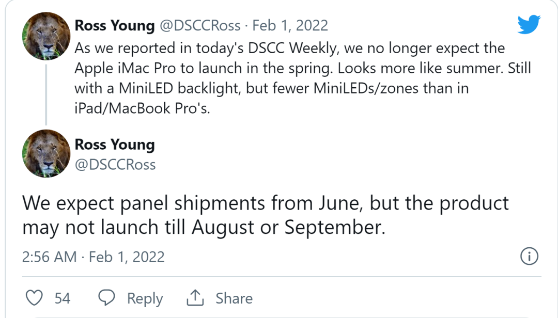This screenshot has width=558, height=318.
Task: Click the Share text label
Action: coord(234,298)
